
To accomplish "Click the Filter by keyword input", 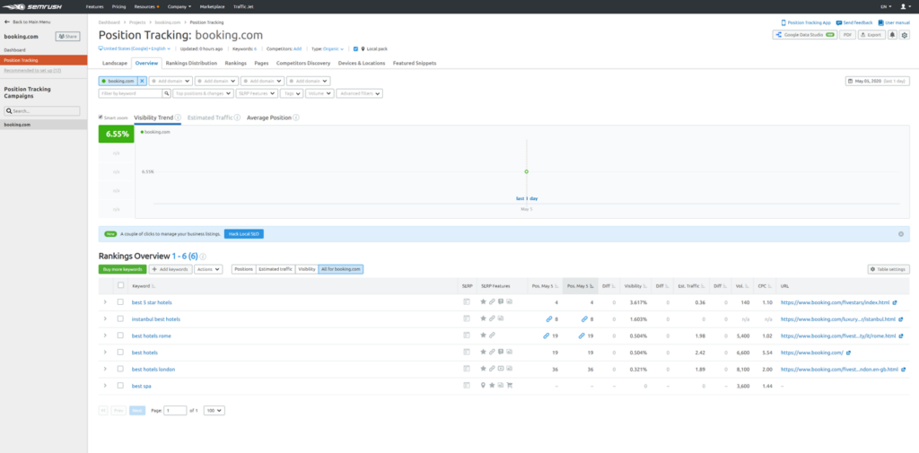I will click(131, 93).
